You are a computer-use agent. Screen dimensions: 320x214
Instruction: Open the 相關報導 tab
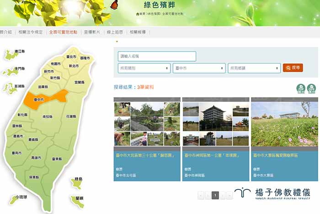click(x=138, y=32)
